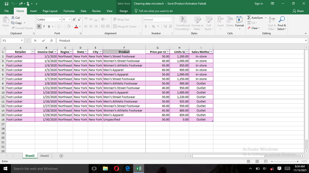This screenshot has width=309, height=173.
Task: Click Increase Decimal icon
Action: pos(165,26)
